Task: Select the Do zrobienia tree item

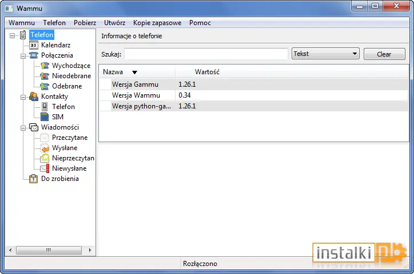Action: tap(60, 179)
